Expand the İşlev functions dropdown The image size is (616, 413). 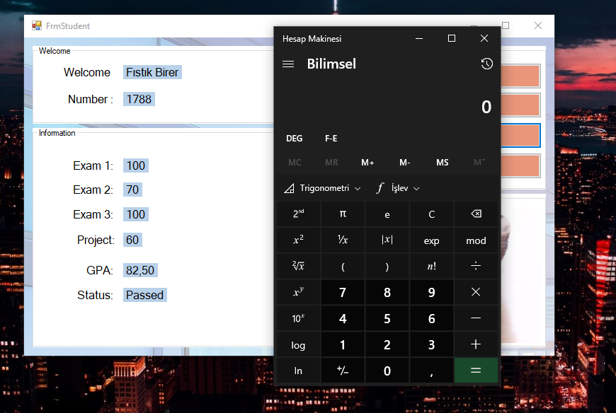398,188
